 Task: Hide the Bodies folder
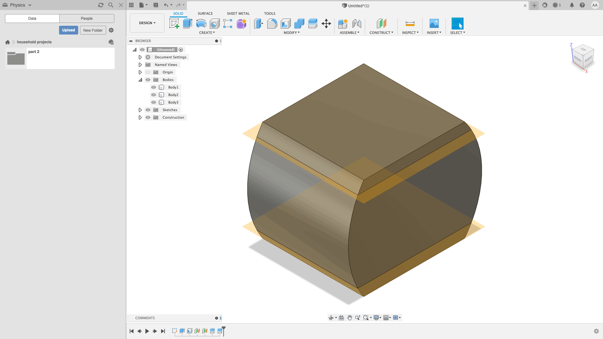(148, 80)
